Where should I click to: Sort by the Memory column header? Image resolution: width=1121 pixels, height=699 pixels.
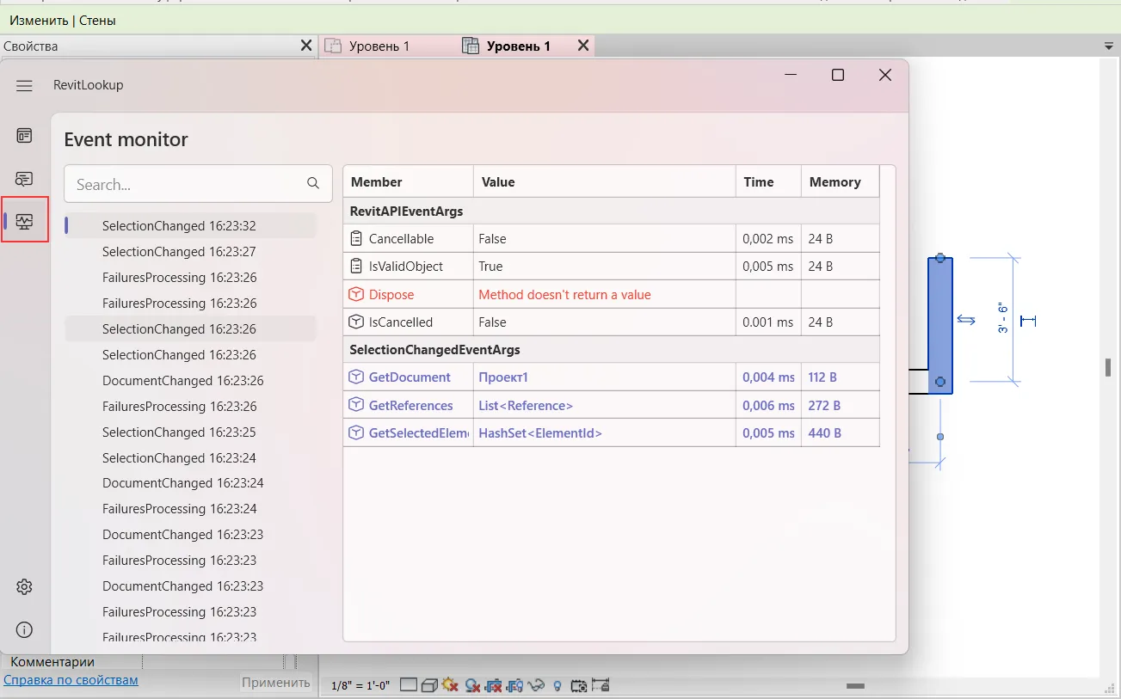[841, 182]
